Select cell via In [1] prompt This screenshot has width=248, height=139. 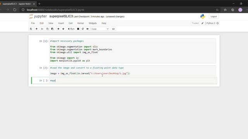point(44,41)
